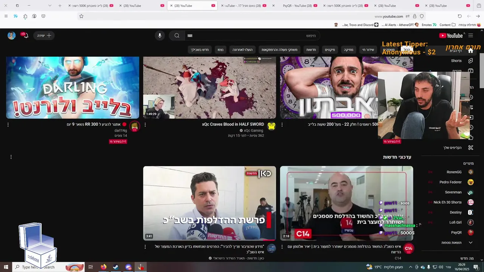
Task: Open the darl1Ng channel avatar
Action: [x=135, y=126]
